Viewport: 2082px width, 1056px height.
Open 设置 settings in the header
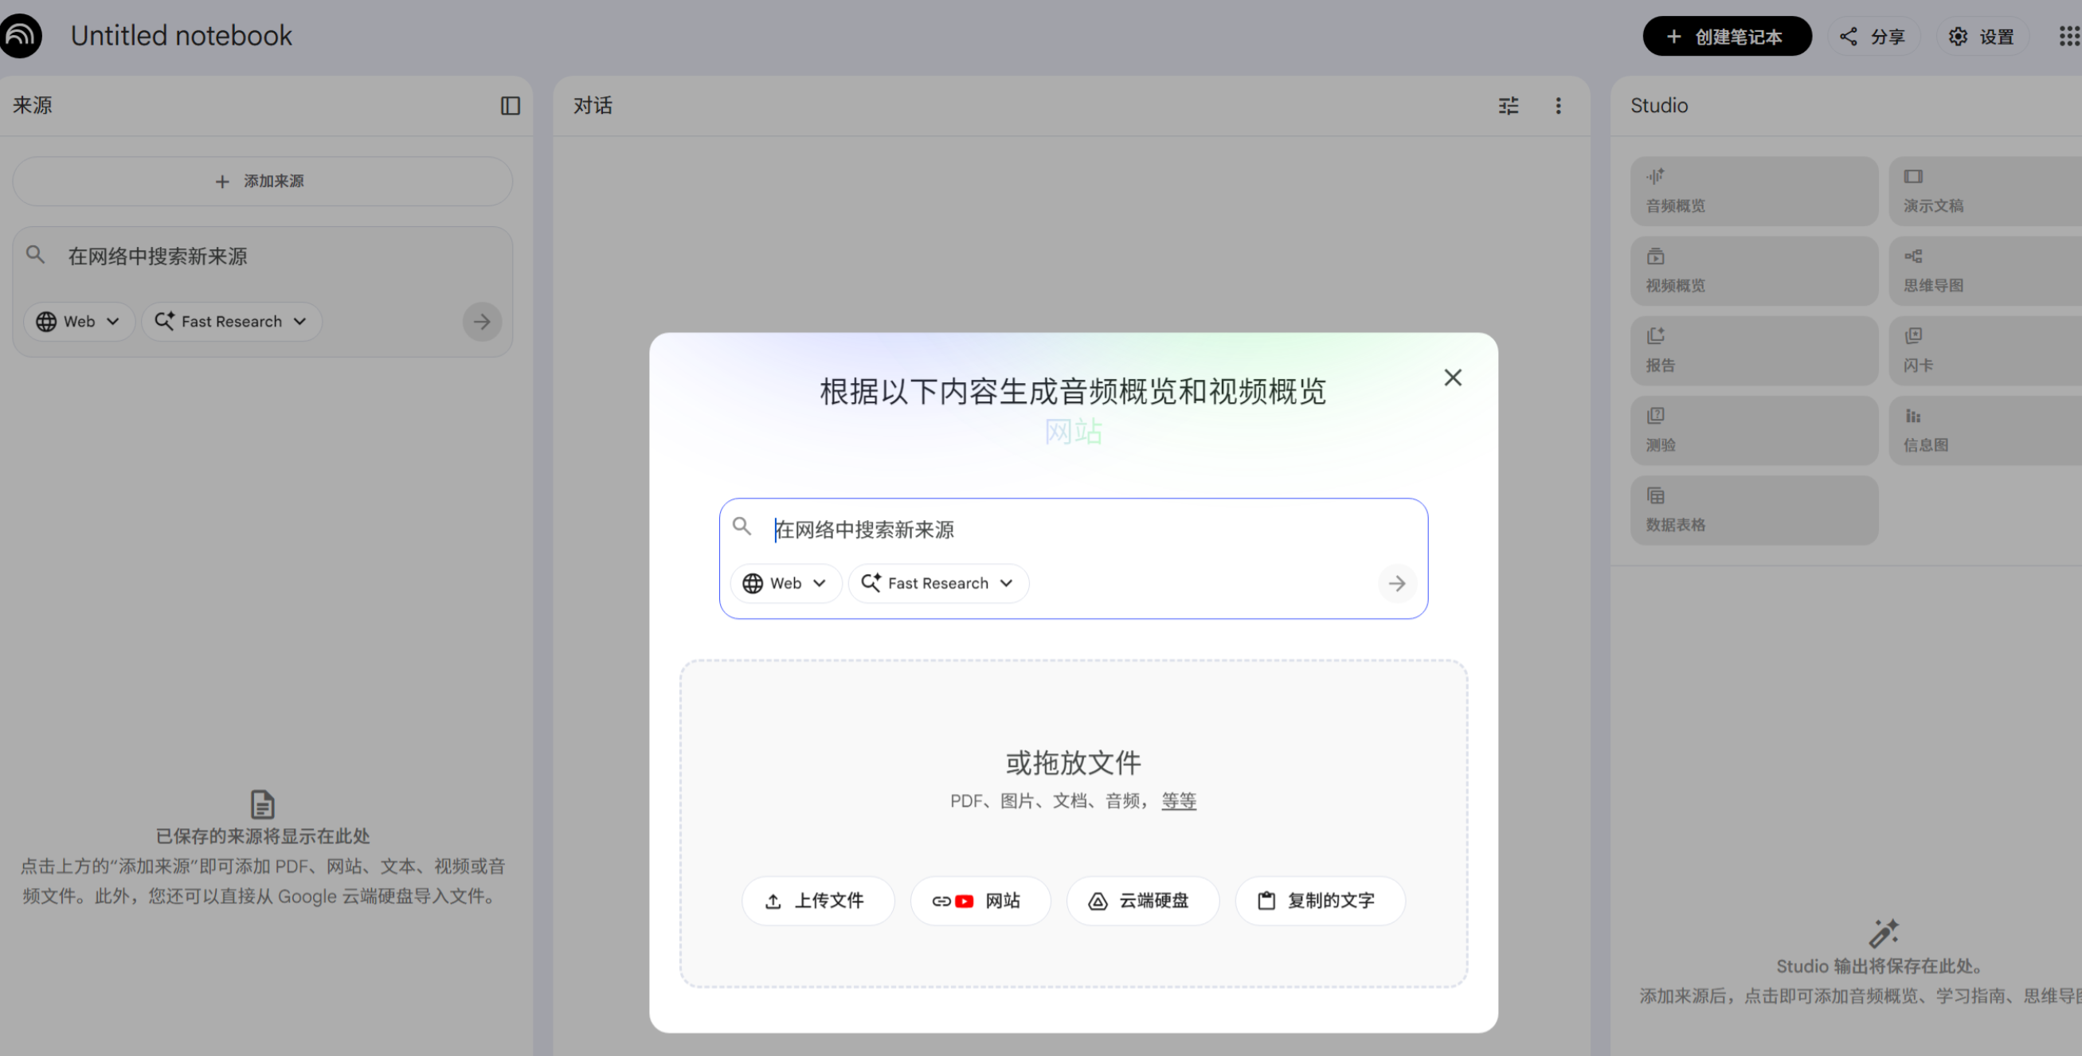tap(1981, 37)
